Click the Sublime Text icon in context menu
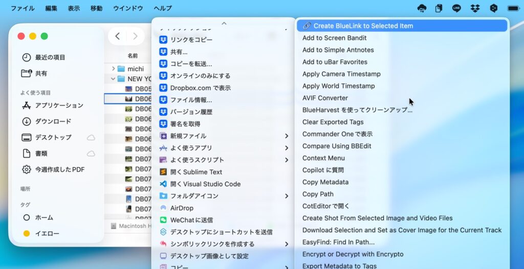The height and width of the screenshot is (269, 524). click(x=163, y=172)
